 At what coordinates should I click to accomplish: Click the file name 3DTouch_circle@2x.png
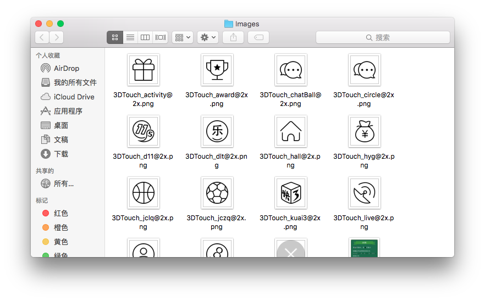click(364, 99)
